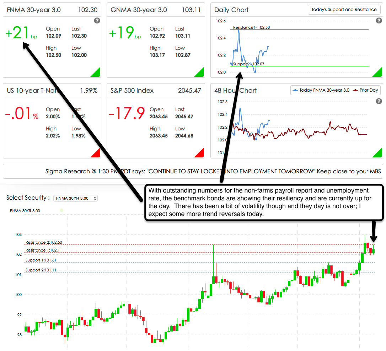
Task: Click the green trend triangle on GNMA panel
Action: pyautogui.click(x=200, y=72)
